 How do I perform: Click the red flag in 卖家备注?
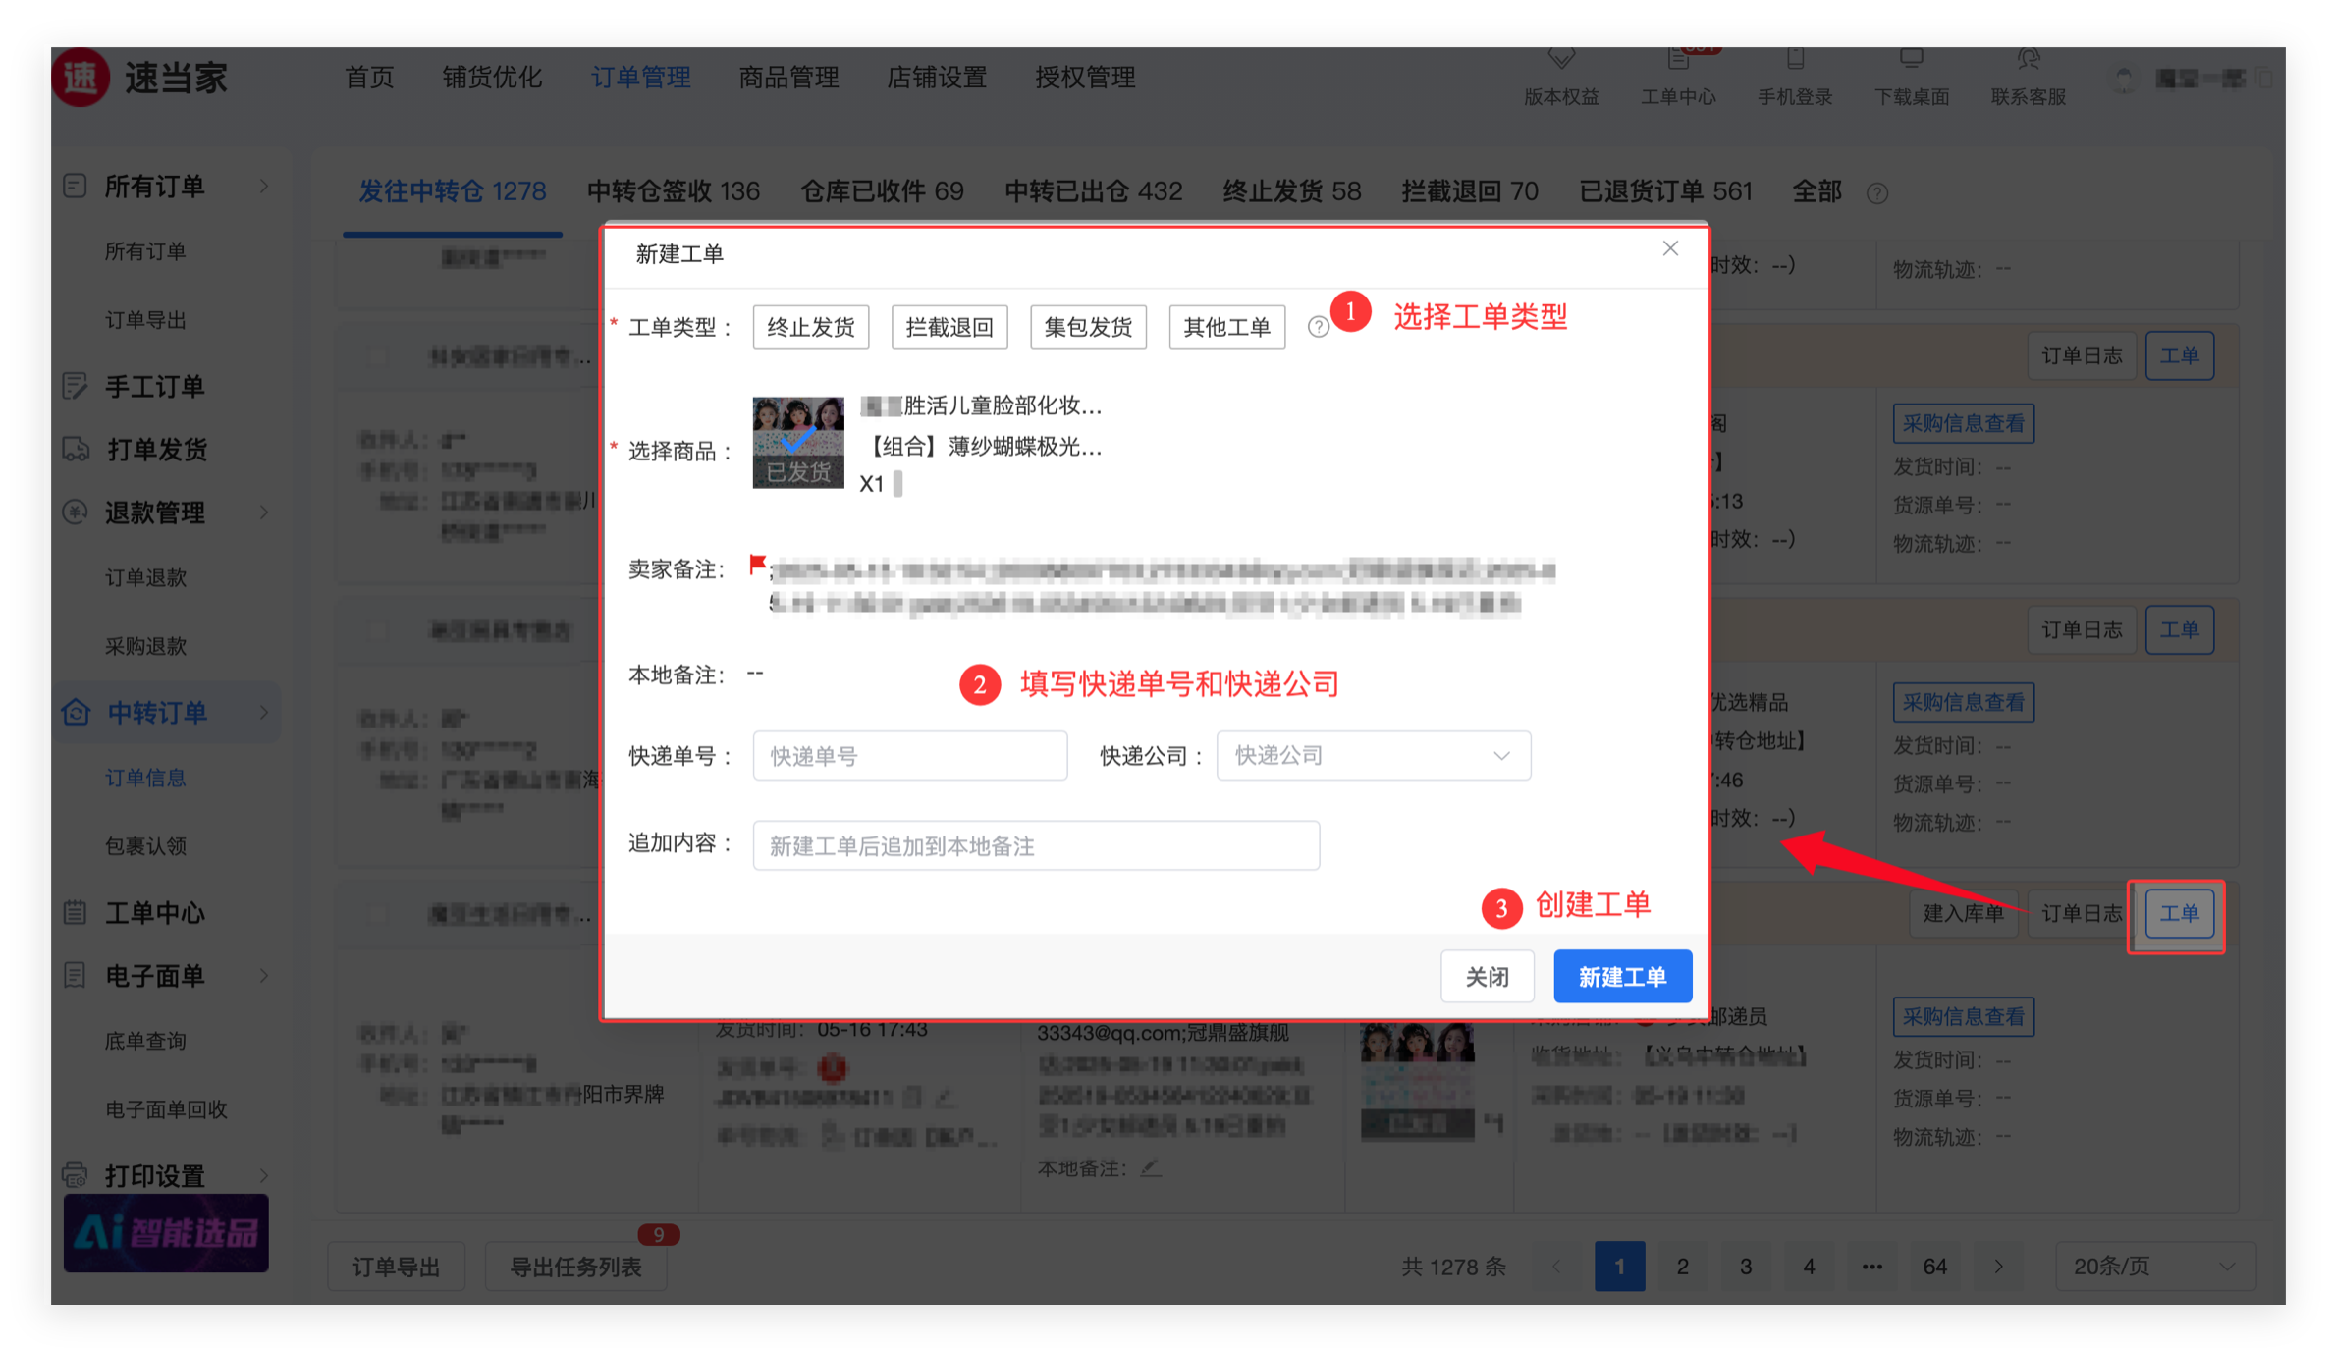(757, 564)
